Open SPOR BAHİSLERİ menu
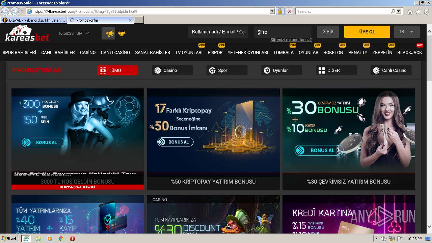This screenshot has height=243, width=432. 19,52
